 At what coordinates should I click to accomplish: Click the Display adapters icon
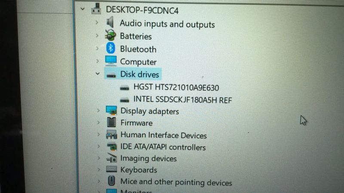111,110
